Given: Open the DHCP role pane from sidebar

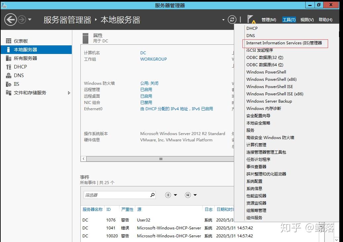Looking at the screenshot, I should coord(20,67).
